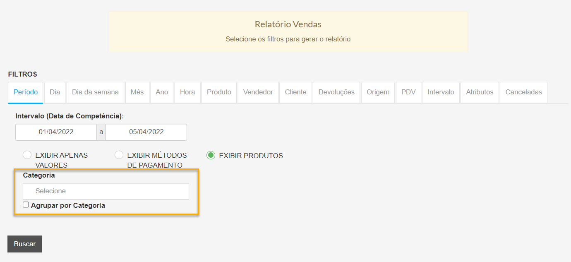Click the end date field 05/04/2022
Viewport: 571px width, 262px height.
(146, 132)
